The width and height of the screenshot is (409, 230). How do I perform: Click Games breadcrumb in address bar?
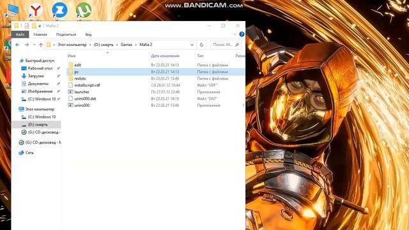click(127, 45)
